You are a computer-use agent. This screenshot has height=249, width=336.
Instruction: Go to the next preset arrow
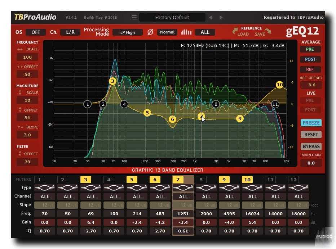point(221,17)
